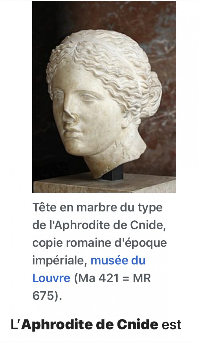Image resolution: width=198 pixels, height=342 pixels.
Task: Open the "Louvre" link word
Action: (x=51, y=278)
